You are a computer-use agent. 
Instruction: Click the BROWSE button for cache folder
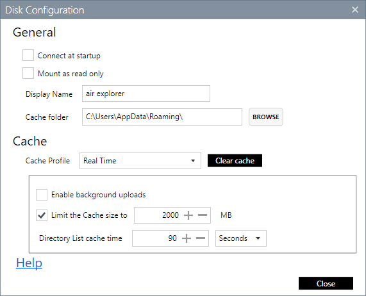click(265, 117)
